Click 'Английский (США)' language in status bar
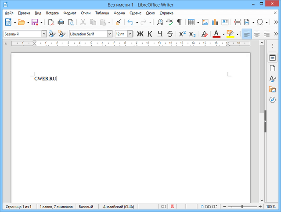This screenshot has height=212, width=281. pyautogui.click(x=119, y=207)
